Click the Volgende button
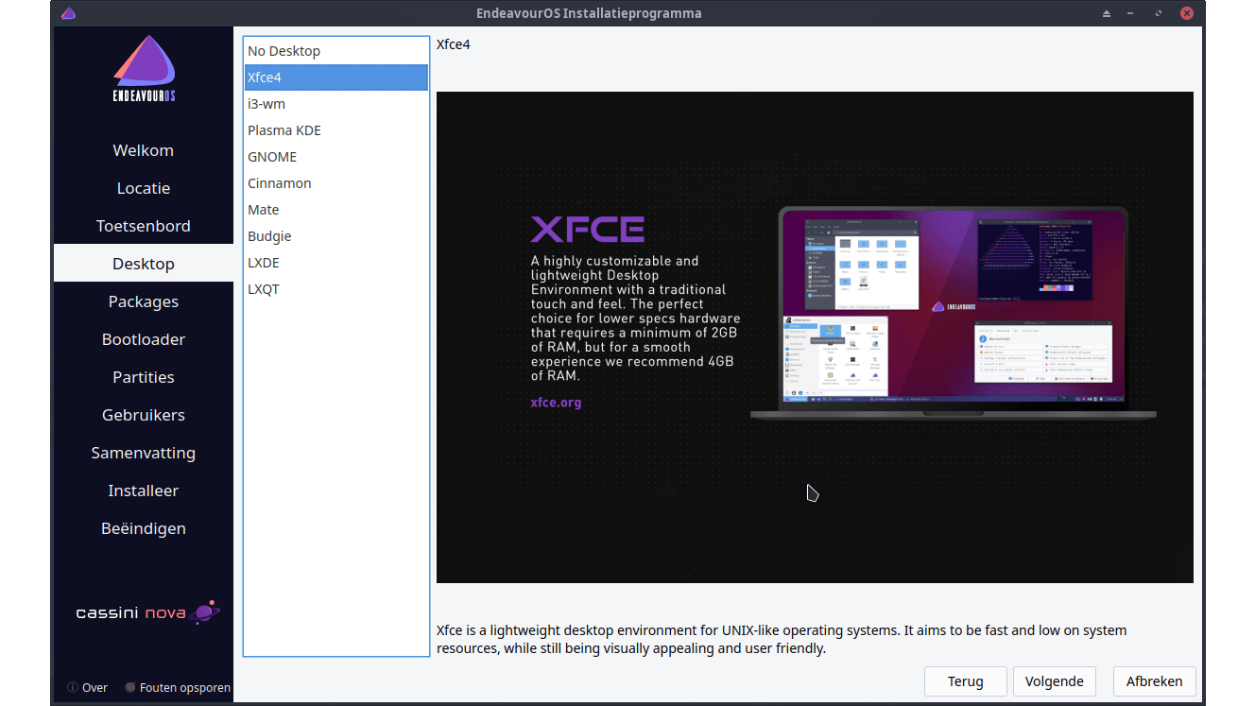Screen dimensions: 1255x706 (x=1054, y=680)
